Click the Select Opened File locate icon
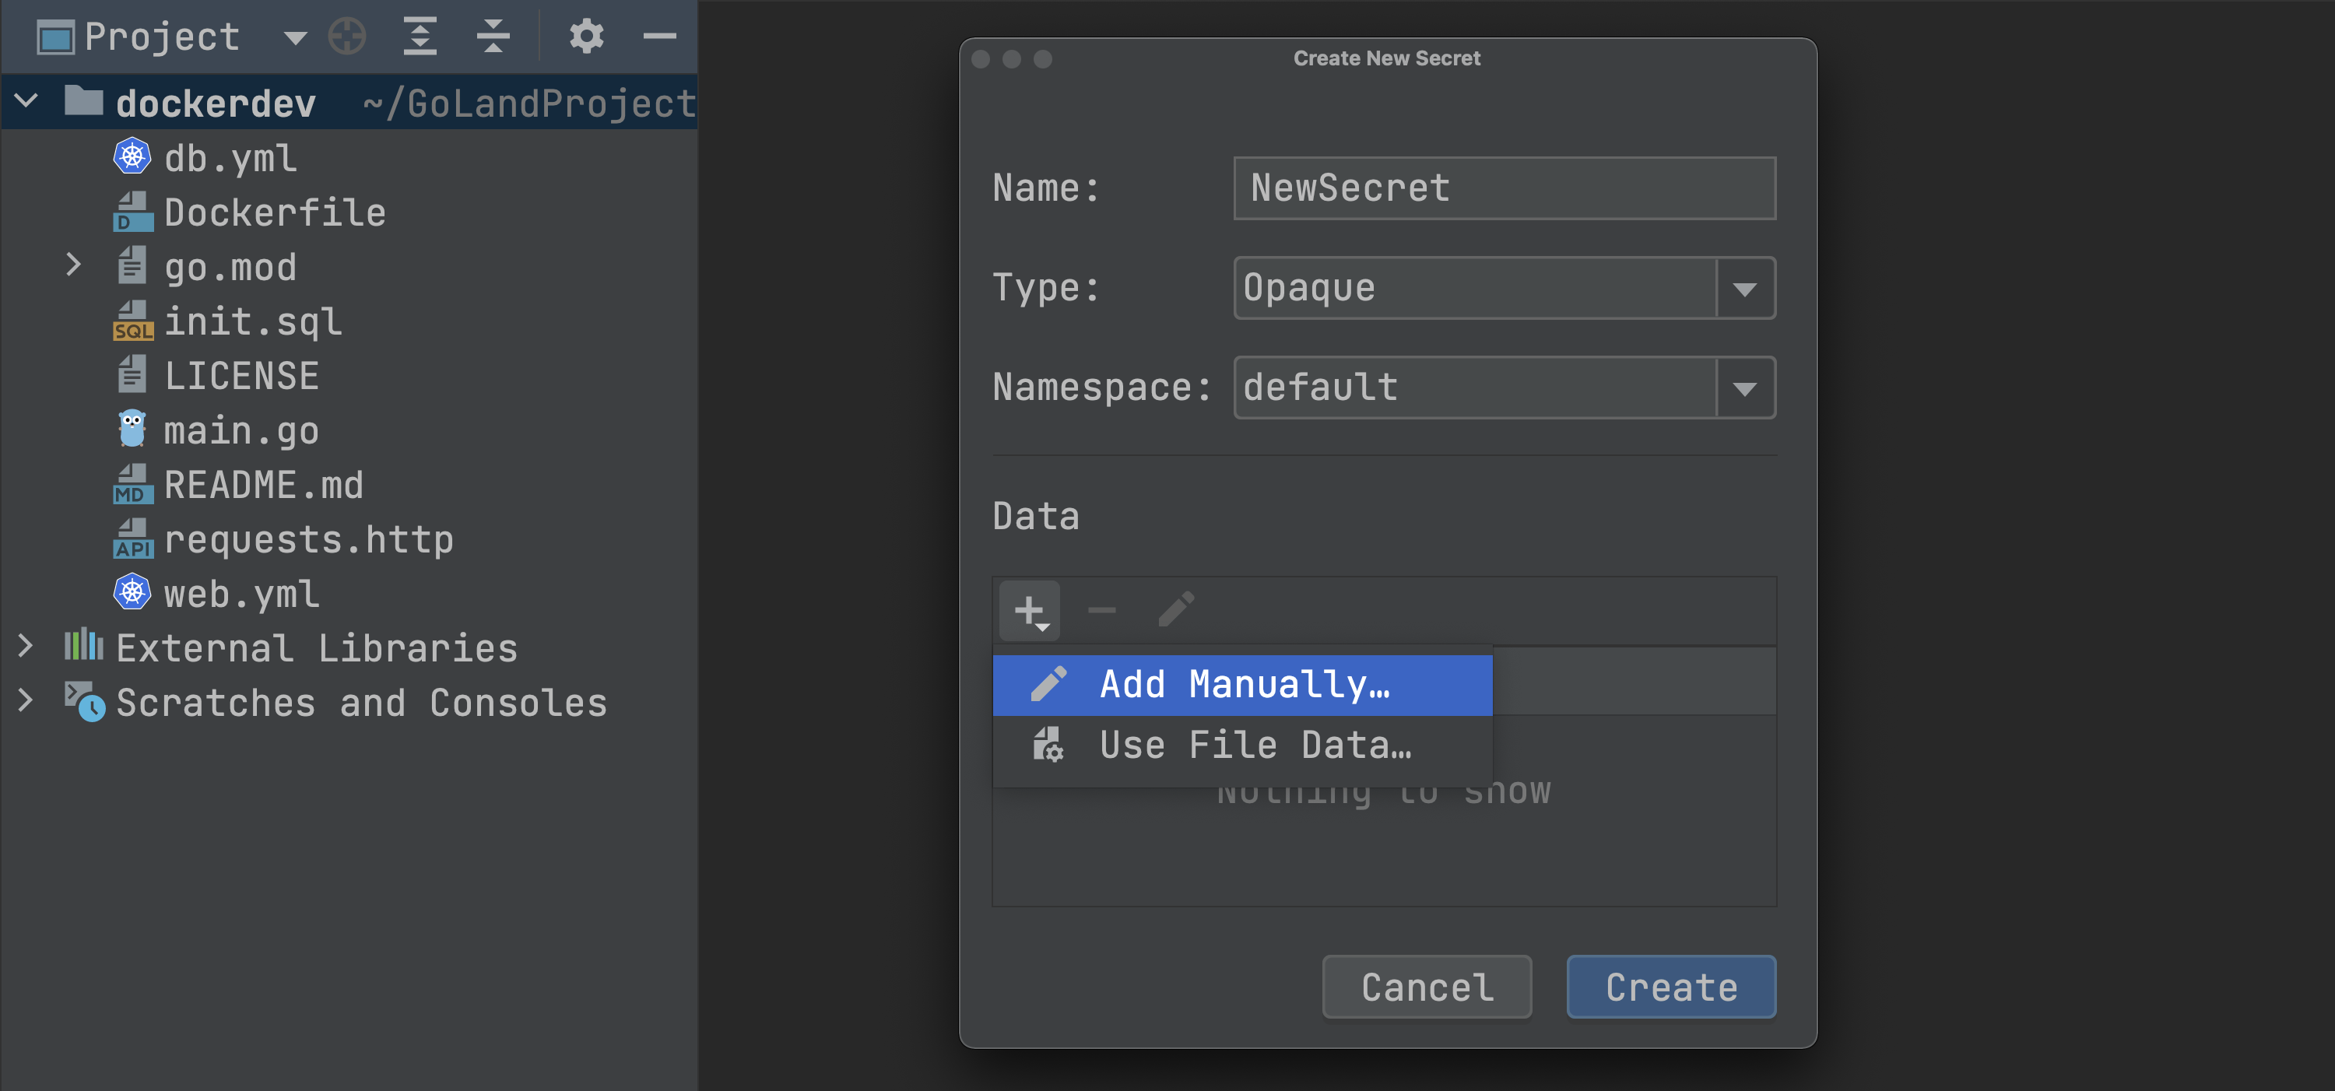The width and height of the screenshot is (2335, 1091). click(x=347, y=37)
